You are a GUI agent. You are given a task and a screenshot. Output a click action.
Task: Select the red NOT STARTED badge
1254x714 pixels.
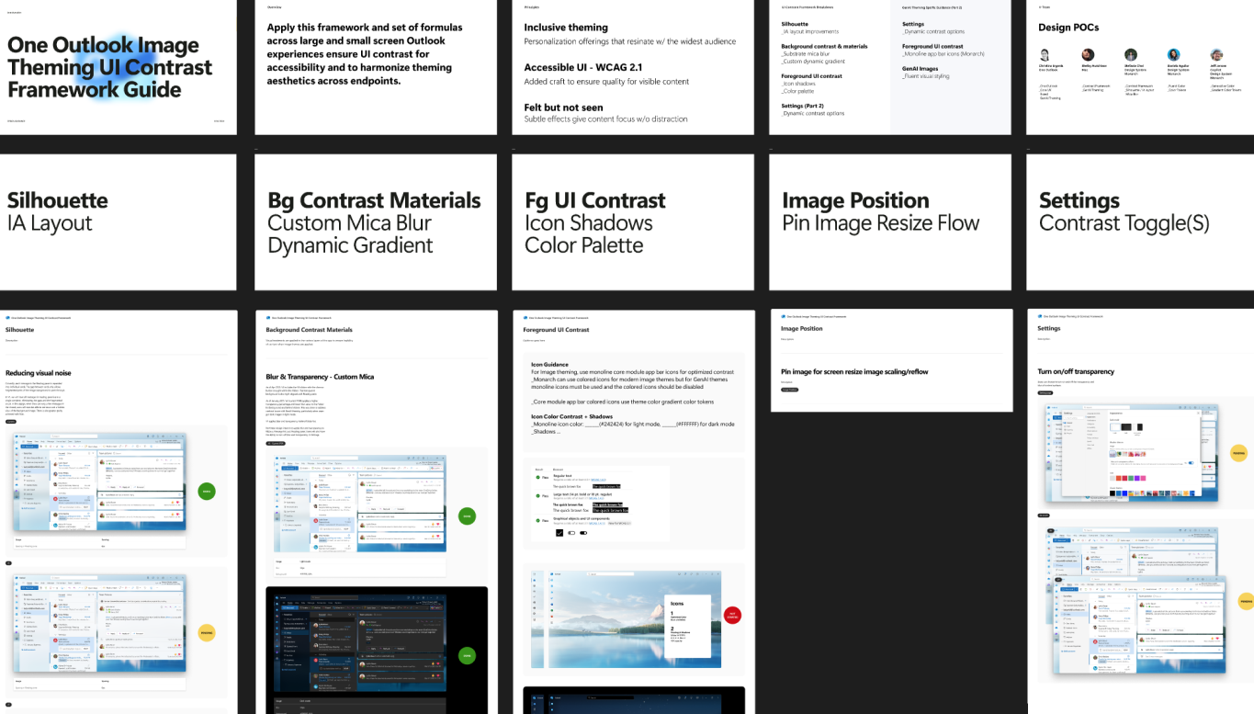732,615
